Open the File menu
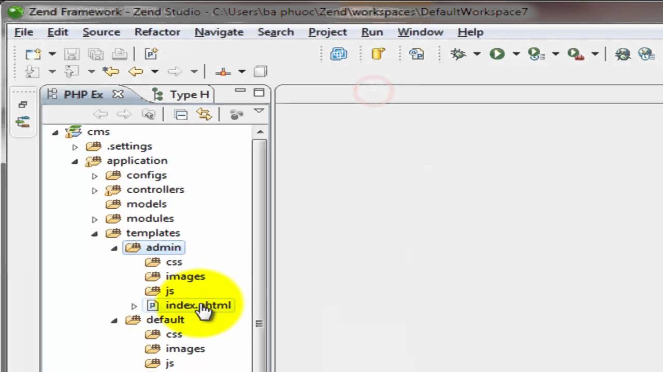Image resolution: width=663 pixels, height=372 pixels. point(24,32)
